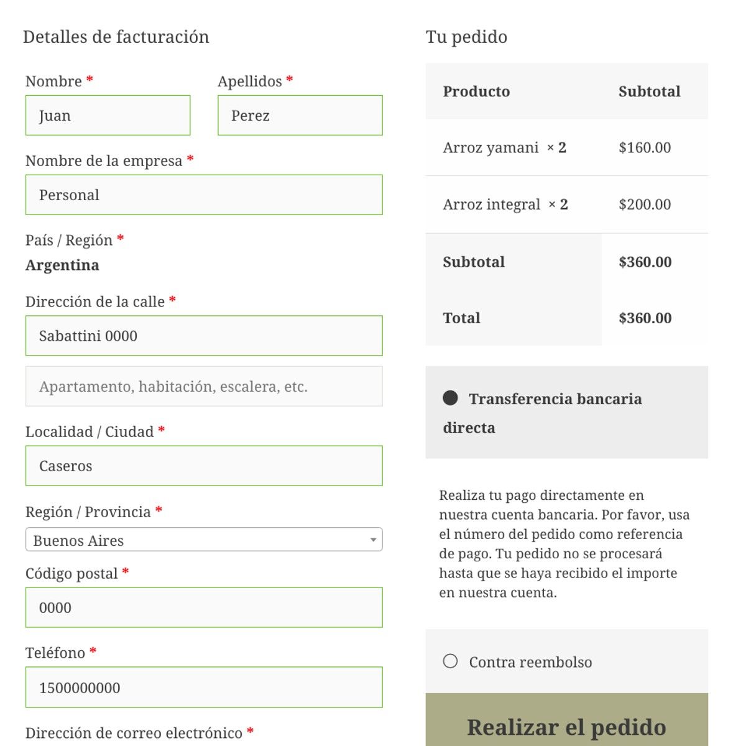Click the Nombre de la empresa field

(x=204, y=195)
